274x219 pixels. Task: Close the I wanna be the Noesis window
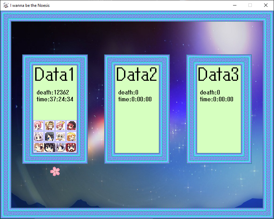[x=265, y=5]
